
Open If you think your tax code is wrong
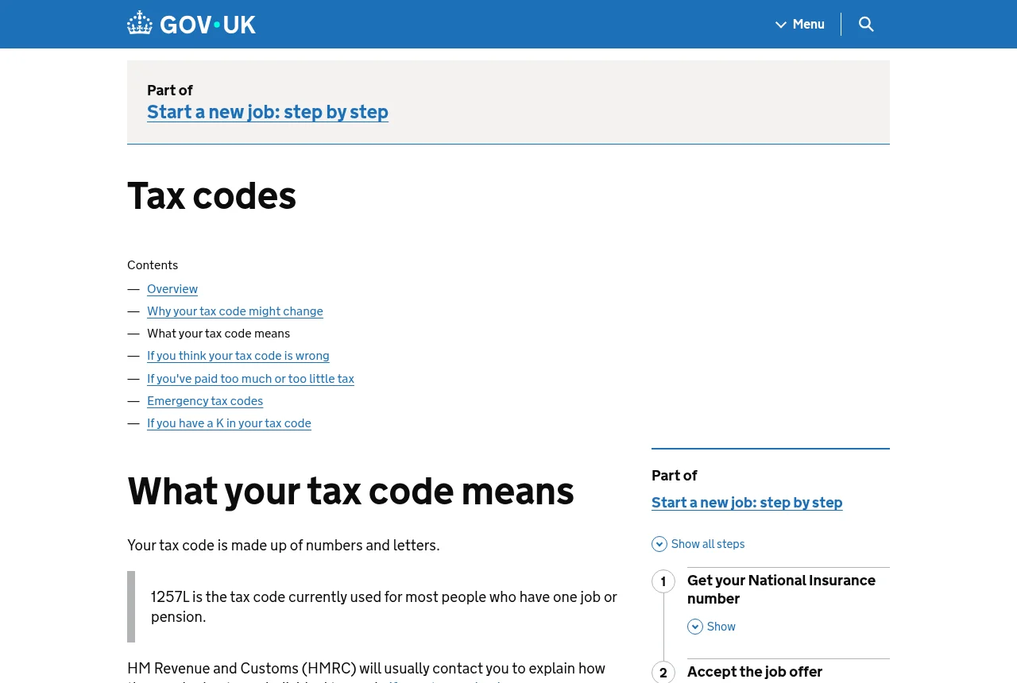click(238, 356)
